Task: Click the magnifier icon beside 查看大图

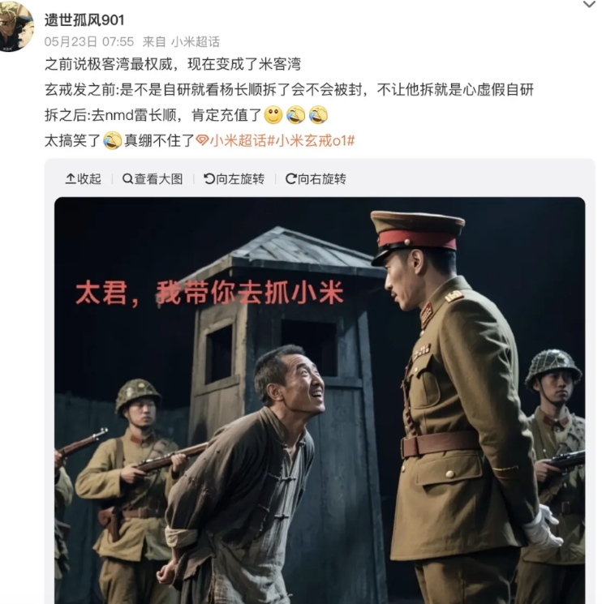Action: [x=127, y=178]
